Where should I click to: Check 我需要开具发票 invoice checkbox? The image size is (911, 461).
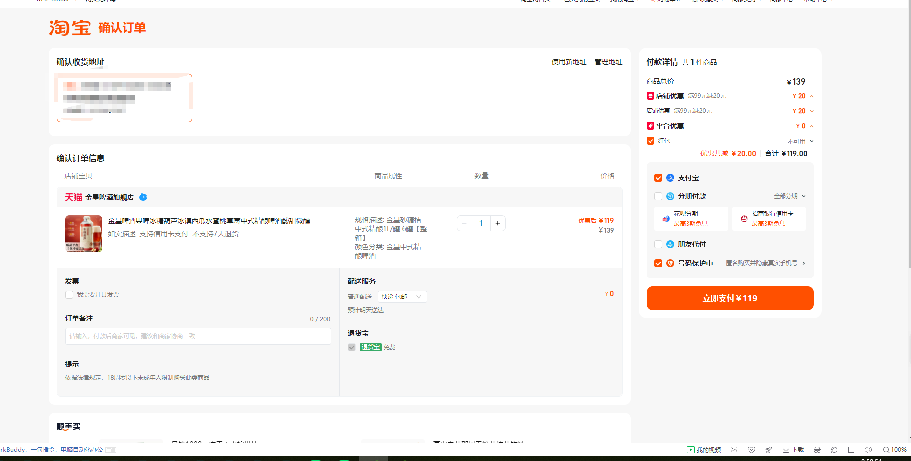(69, 295)
